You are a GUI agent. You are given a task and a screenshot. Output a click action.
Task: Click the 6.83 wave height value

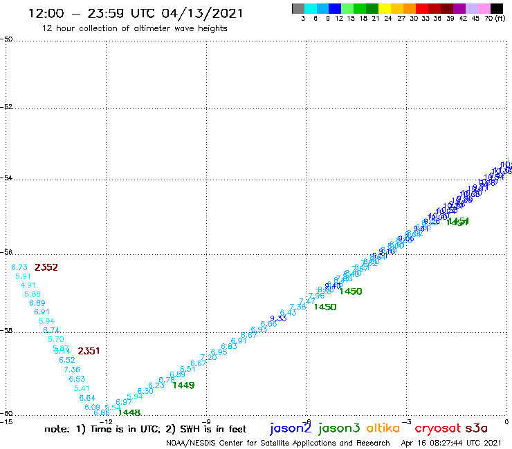pyautogui.click(x=229, y=346)
